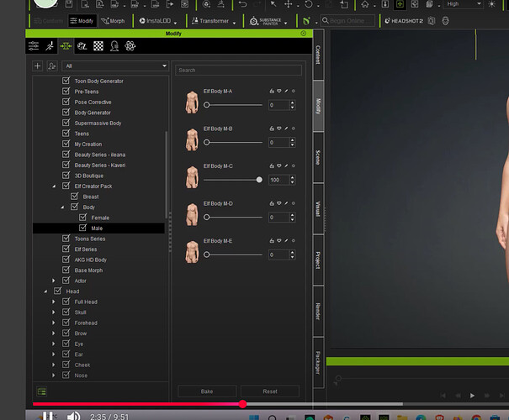Collapse the Head tree node
The image size is (509, 420).
click(45, 291)
